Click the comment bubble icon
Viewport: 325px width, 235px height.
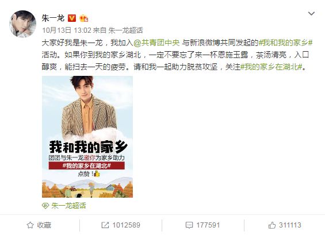[189, 225]
